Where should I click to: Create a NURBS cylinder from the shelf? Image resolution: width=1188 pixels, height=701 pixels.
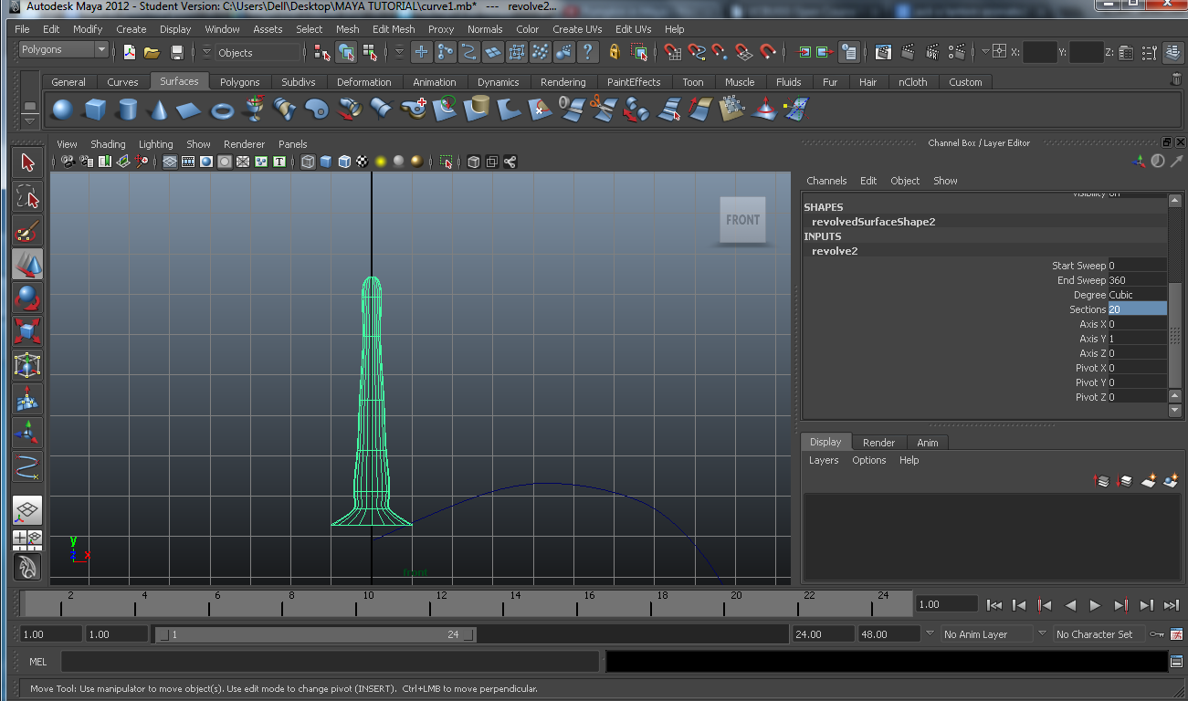pos(127,110)
